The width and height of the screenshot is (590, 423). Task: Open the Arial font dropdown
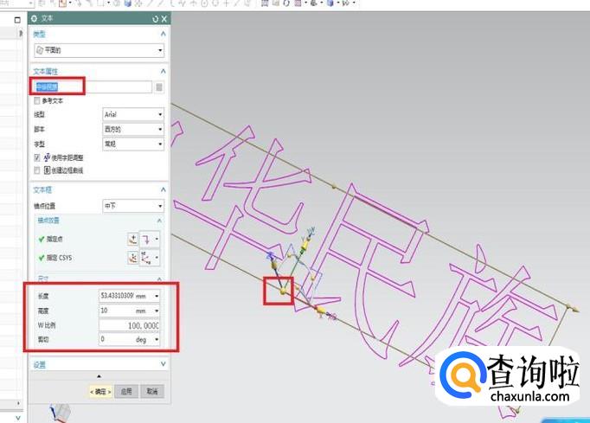[133, 114]
